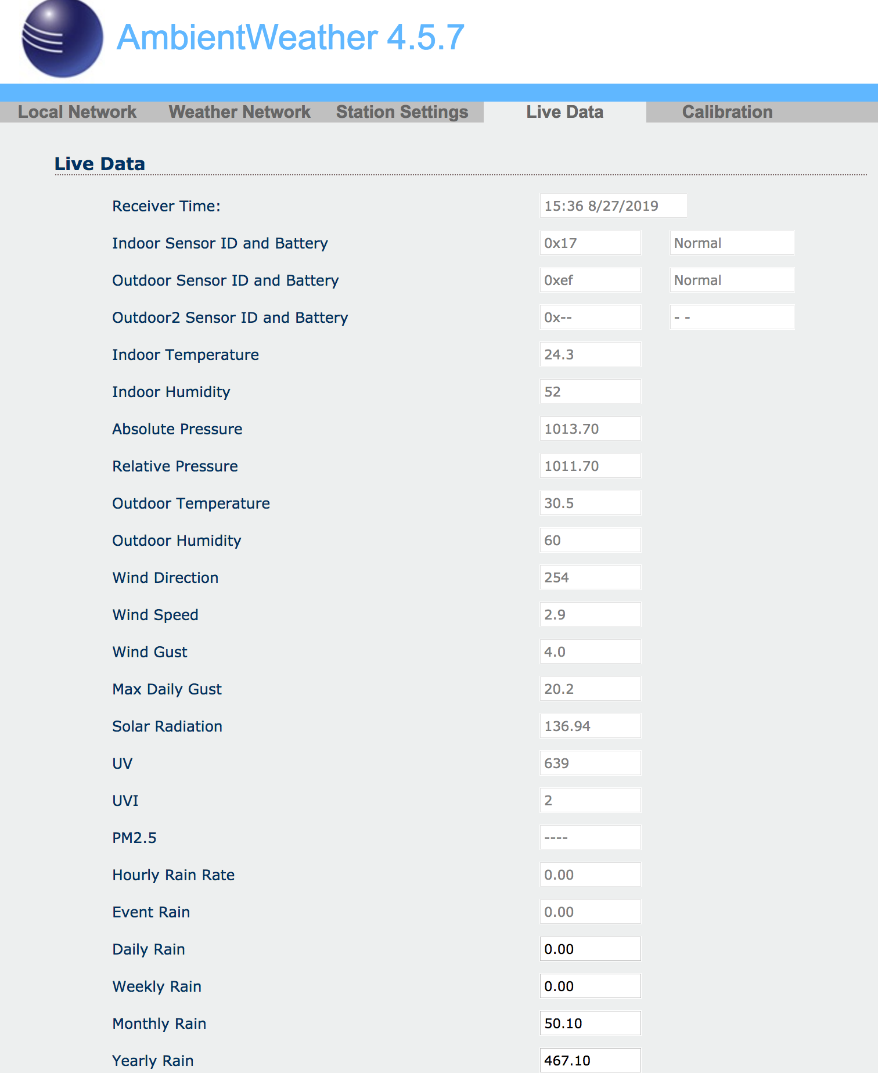The image size is (878, 1073).
Task: Click the Outdoor Sensor ID and Battery label
Action: click(x=225, y=280)
